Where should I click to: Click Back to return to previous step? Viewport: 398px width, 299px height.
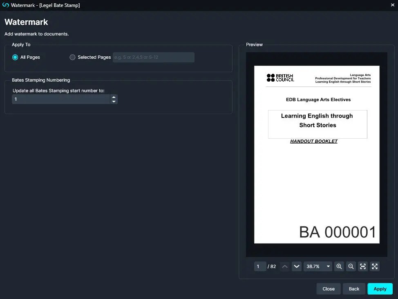354,288
